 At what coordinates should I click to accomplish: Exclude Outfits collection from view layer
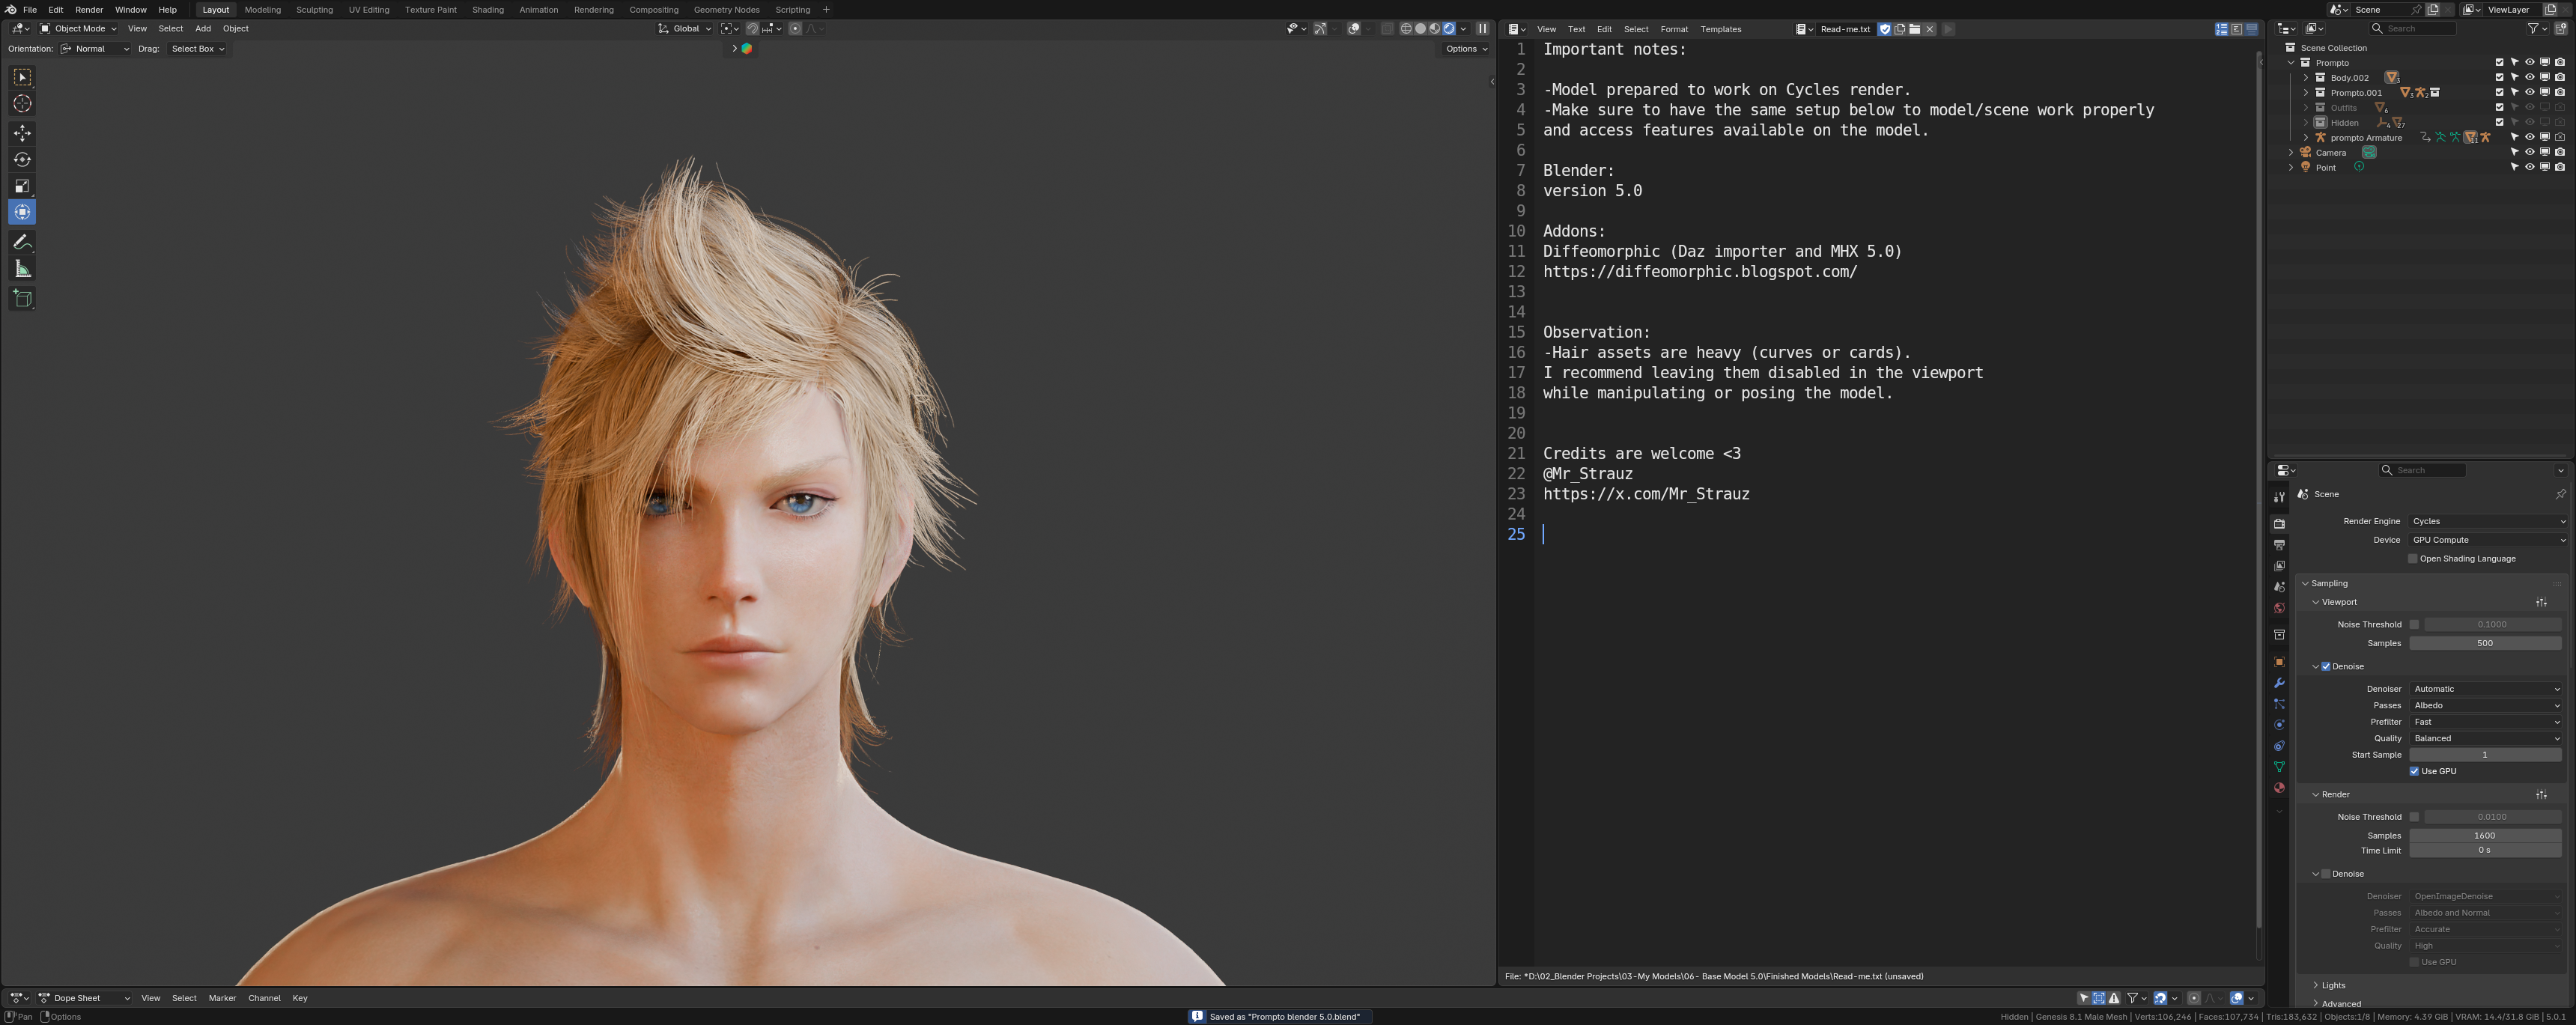click(2500, 107)
